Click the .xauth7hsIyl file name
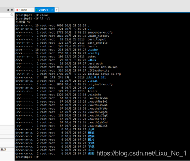Screen dimensions: 190x161 pyautogui.click(x=98, y=102)
